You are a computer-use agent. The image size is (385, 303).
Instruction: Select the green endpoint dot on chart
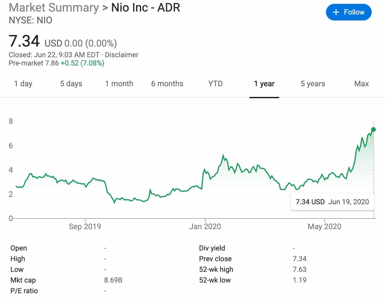pos(373,129)
